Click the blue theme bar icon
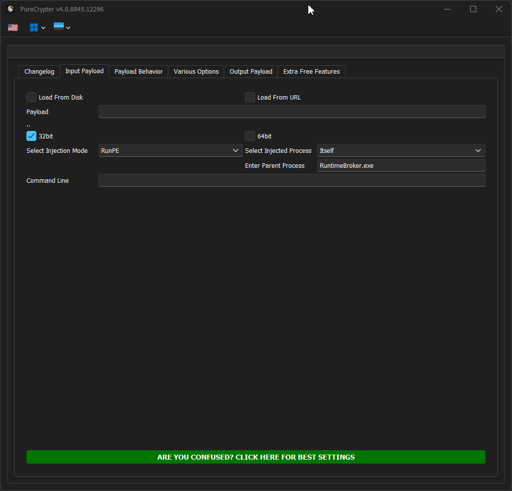This screenshot has width=512, height=491. click(59, 26)
